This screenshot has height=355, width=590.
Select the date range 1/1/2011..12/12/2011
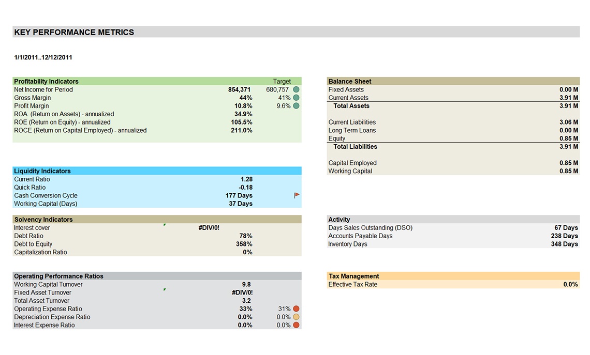[x=43, y=57]
